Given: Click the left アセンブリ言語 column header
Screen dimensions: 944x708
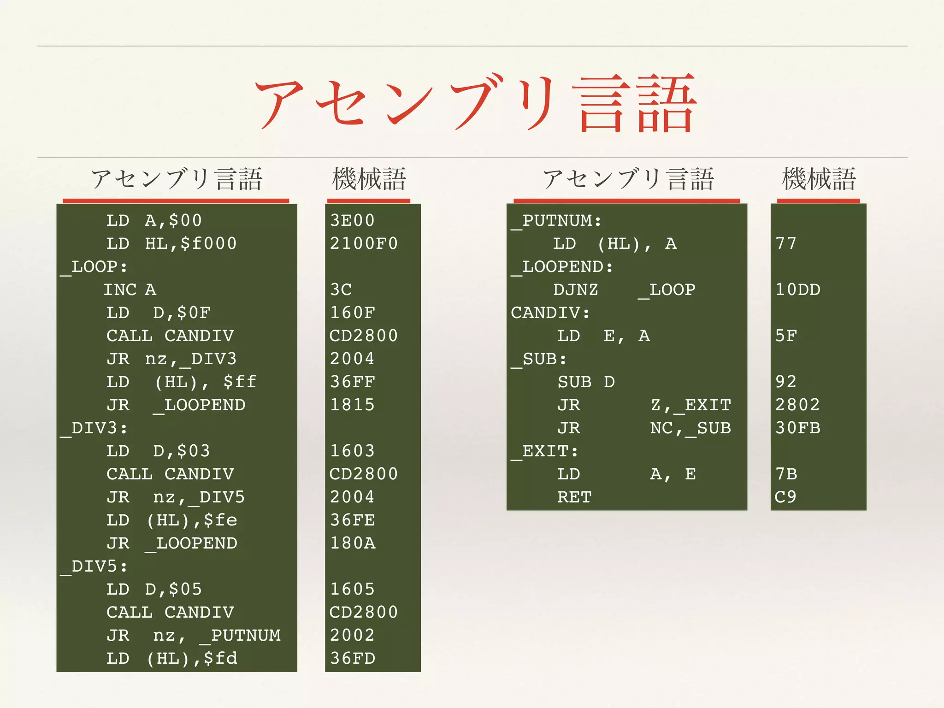Looking at the screenshot, I should [177, 179].
